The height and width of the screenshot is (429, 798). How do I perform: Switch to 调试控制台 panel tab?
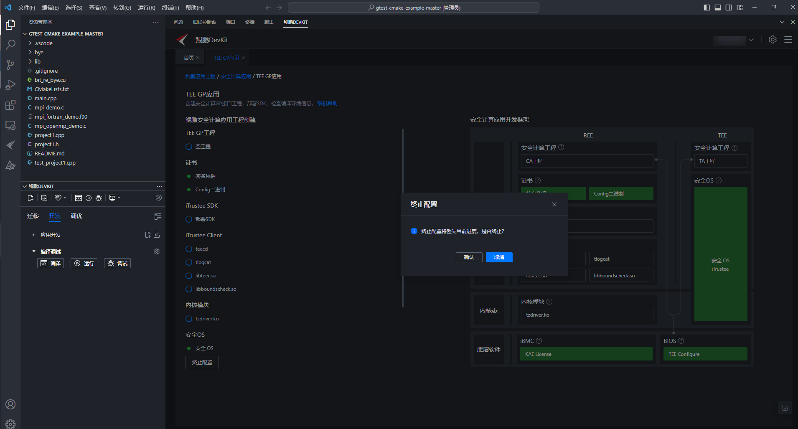click(204, 22)
